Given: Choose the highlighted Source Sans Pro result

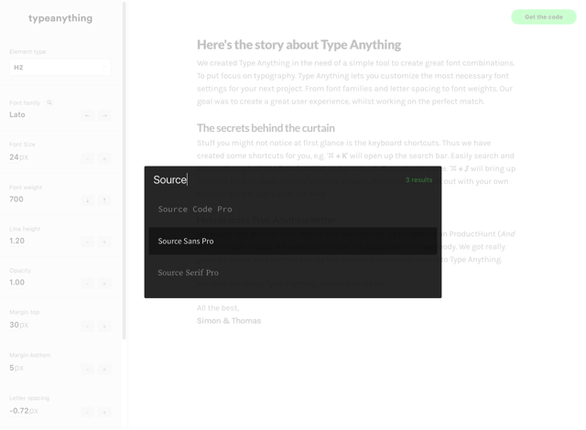Looking at the screenshot, I should [x=293, y=242].
